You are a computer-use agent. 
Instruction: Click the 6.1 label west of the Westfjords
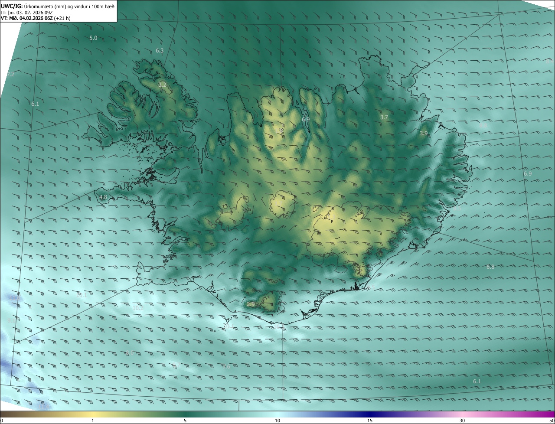point(35,104)
